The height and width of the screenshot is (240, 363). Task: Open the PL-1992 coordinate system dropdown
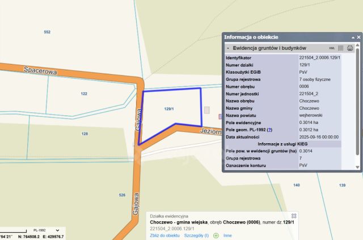tap(57, 230)
